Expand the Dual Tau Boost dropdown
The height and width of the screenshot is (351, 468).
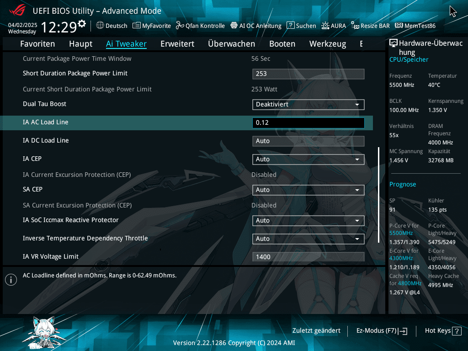coord(308,105)
